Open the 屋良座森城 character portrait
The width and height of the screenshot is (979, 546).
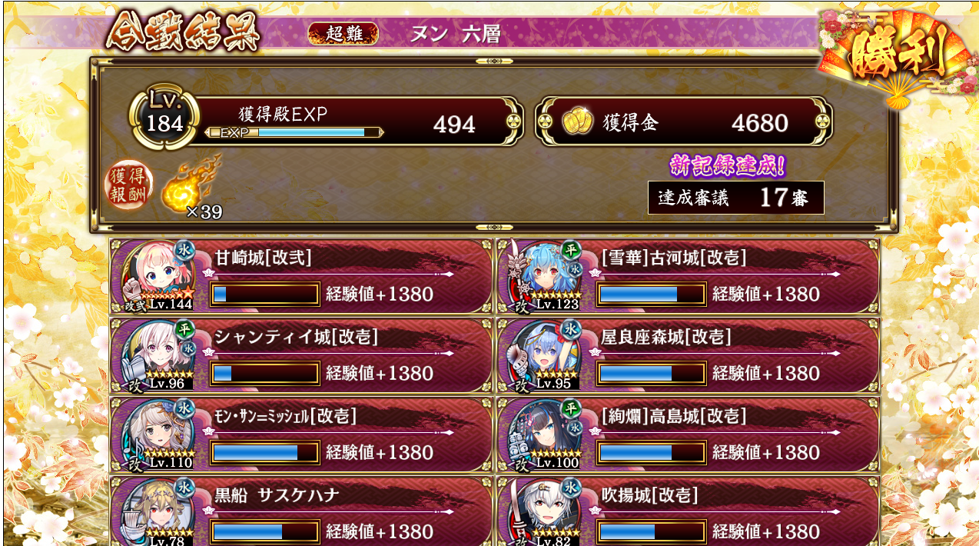tap(544, 355)
